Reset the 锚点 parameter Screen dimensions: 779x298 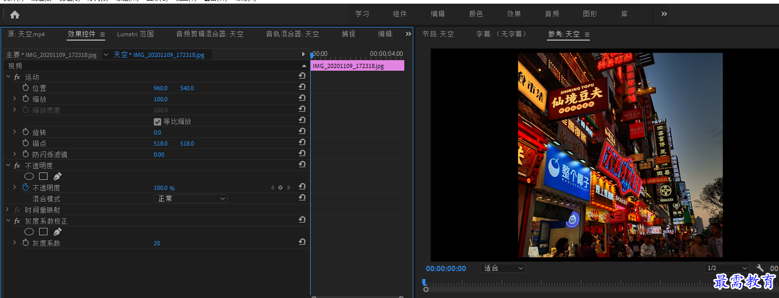pyautogui.click(x=302, y=142)
